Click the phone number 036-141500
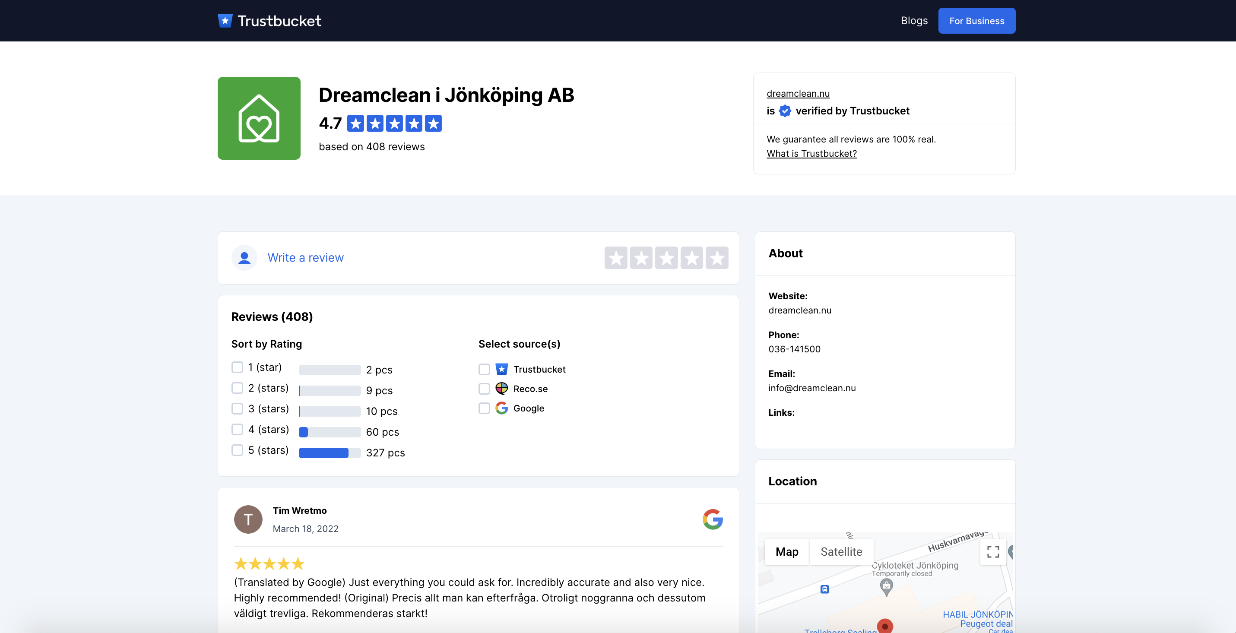The image size is (1236, 633). [x=795, y=349]
